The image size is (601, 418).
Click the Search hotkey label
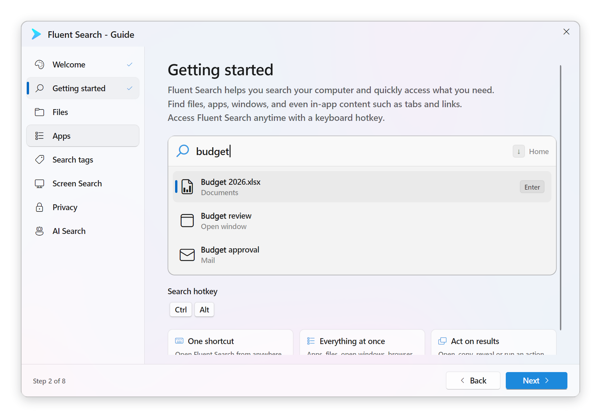192,291
